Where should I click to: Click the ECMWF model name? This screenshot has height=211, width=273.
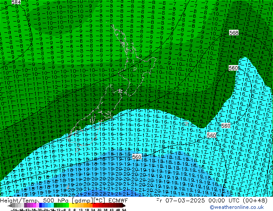point(118,201)
